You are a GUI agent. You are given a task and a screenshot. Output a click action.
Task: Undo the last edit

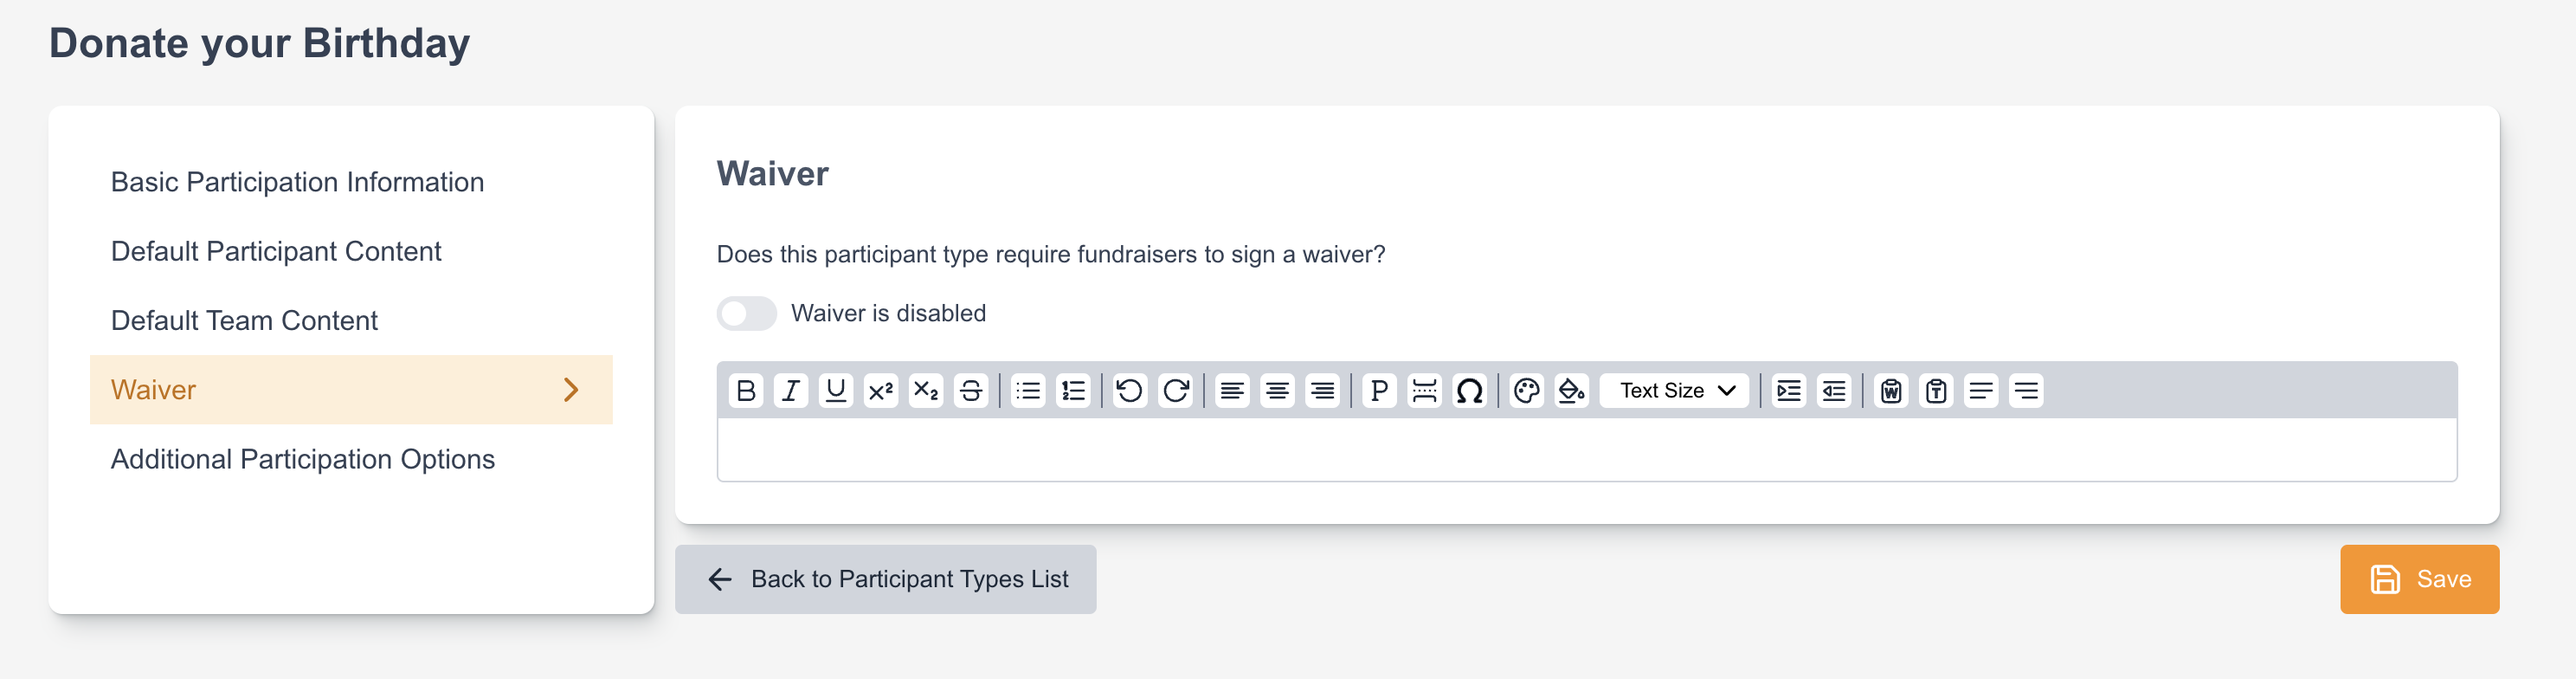[x=1130, y=391]
